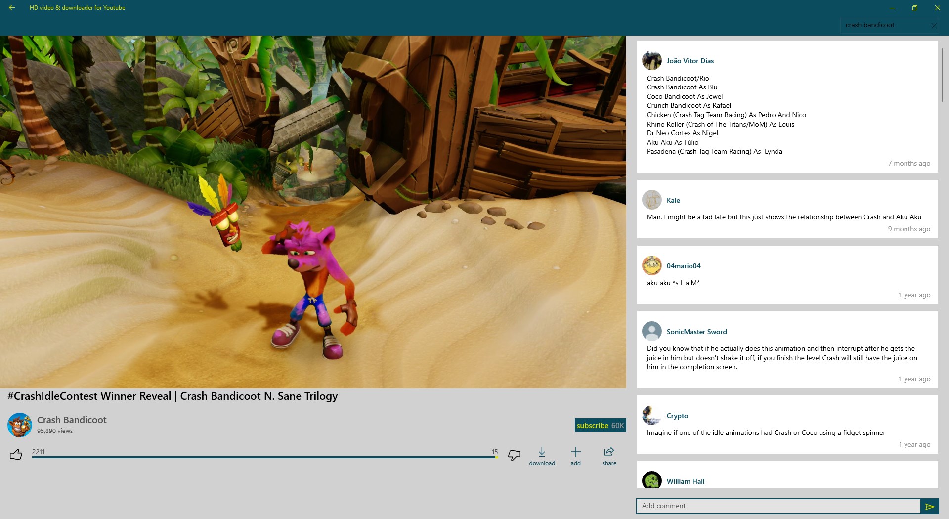Open João Vitor Dias's avatar
Image resolution: width=949 pixels, height=519 pixels.
pos(652,61)
